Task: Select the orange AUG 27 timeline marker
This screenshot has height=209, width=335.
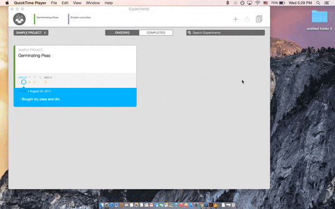Action: (46, 82)
